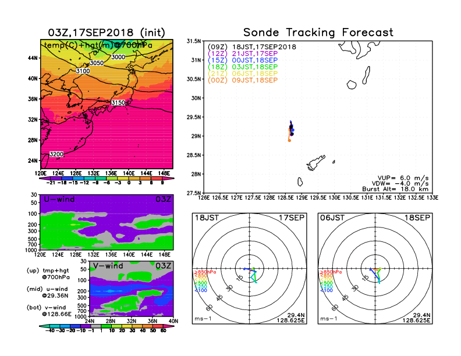
Task: Click orange legend entry "(00Z) 09JST,18SEP"
Action: [243, 80]
